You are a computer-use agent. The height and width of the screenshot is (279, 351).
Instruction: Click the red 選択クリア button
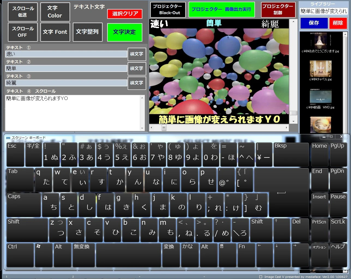(x=125, y=14)
